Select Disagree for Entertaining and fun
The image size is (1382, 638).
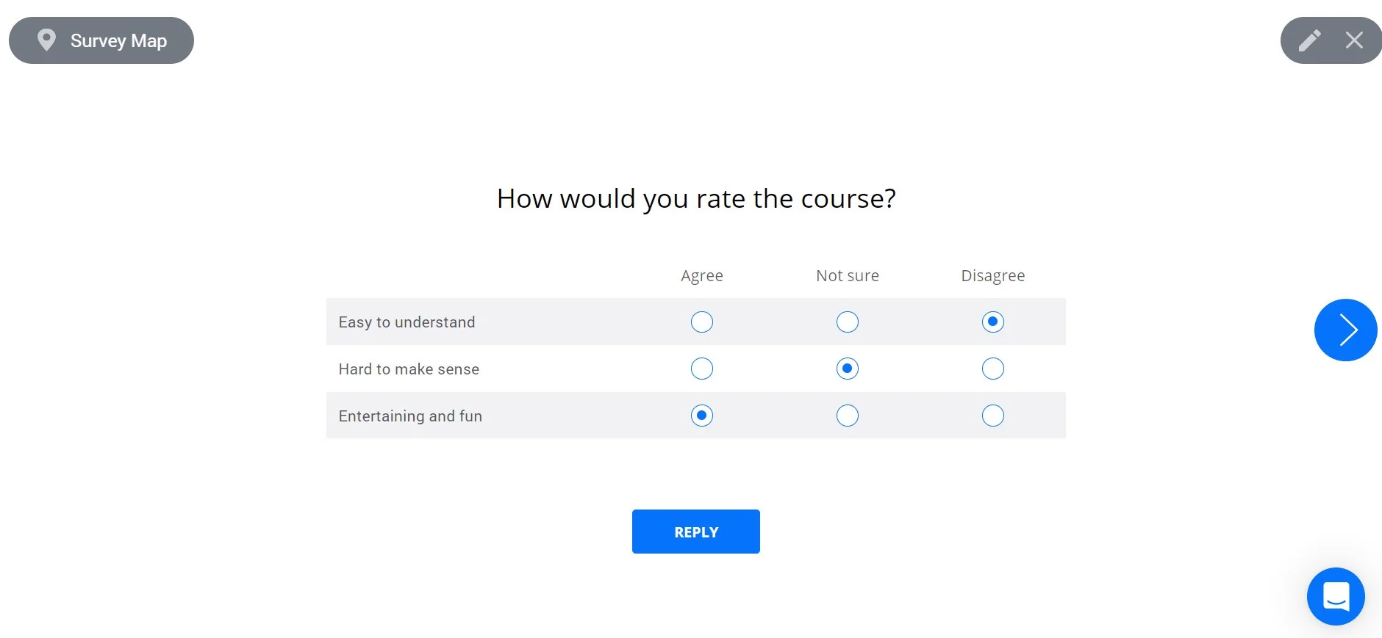pyautogui.click(x=992, y=416)
